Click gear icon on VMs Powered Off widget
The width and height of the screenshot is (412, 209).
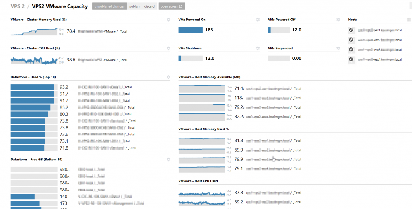(338, 20)
